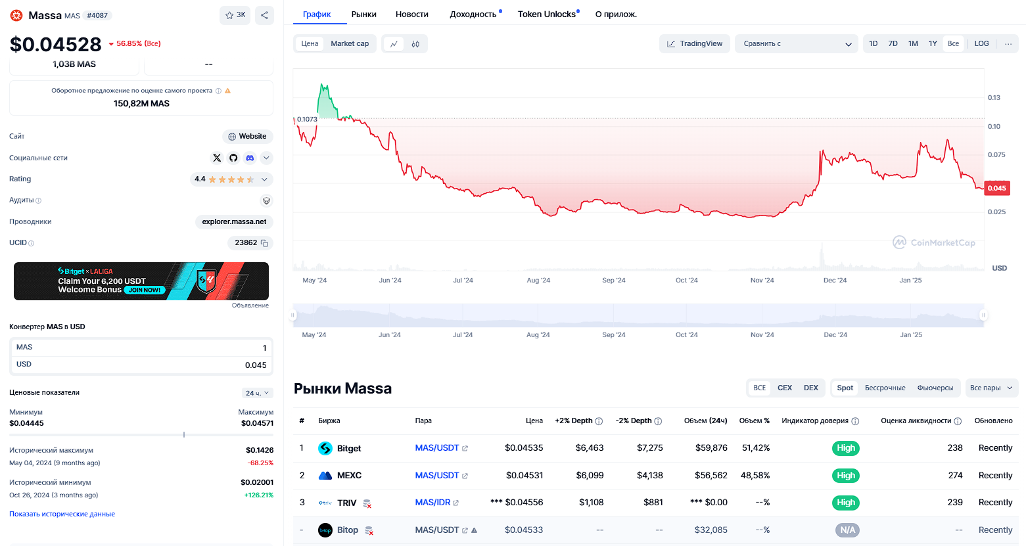Open the Новости tab
Image resolution: width=1026 pixels, height=546 pixels.
pyautogui.click(x=412, y=14)
